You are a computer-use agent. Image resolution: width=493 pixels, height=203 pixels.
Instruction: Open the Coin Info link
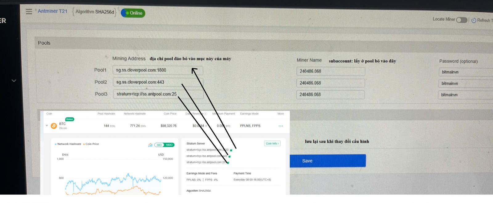point(272,144)
